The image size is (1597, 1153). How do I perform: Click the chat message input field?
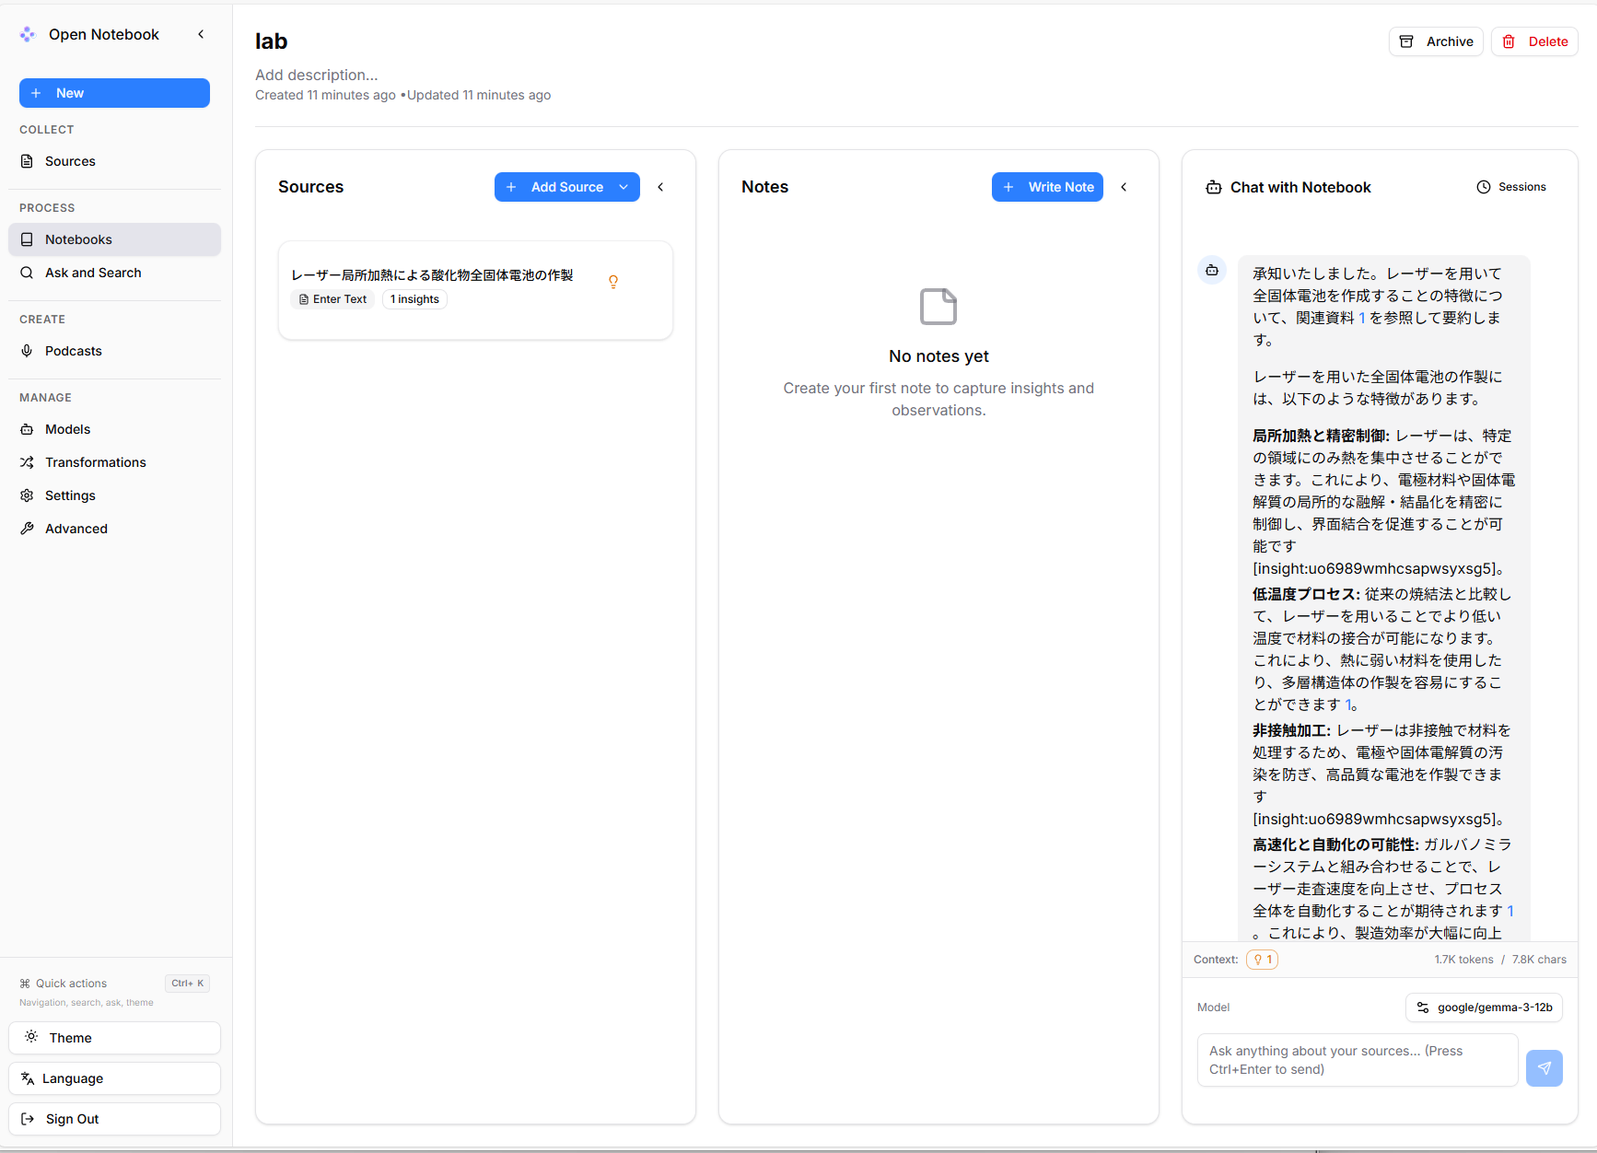[1357, 1060]
